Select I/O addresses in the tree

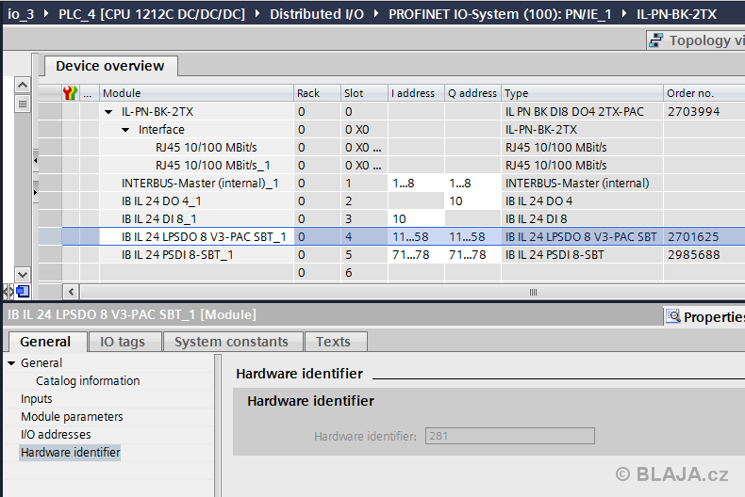tap(56, 434)
